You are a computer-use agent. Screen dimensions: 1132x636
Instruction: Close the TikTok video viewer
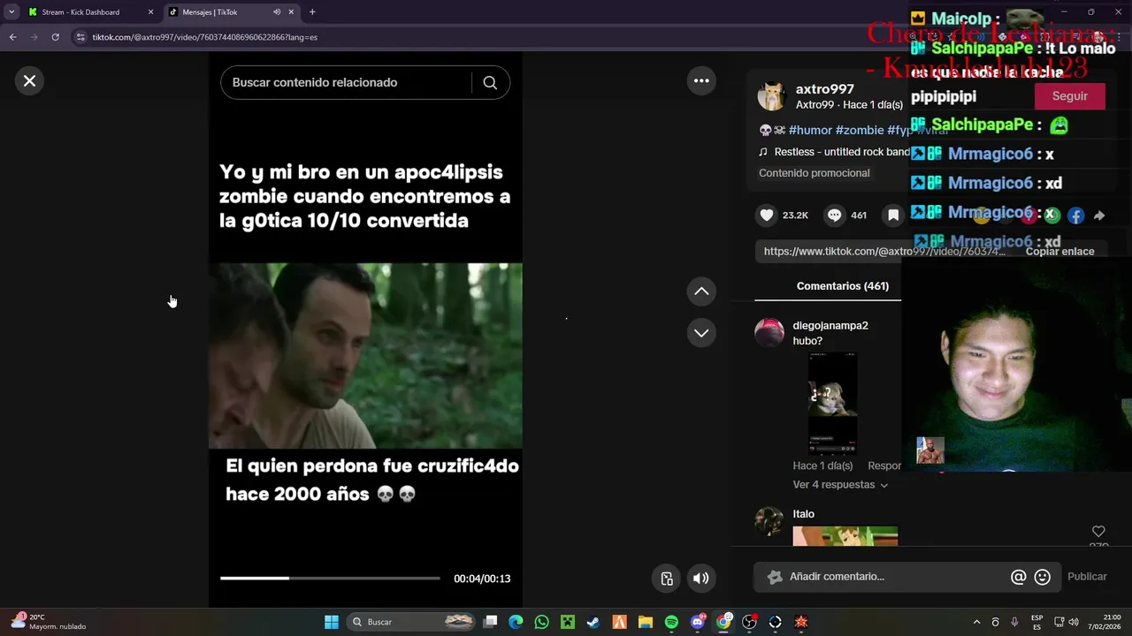(29, 81)
